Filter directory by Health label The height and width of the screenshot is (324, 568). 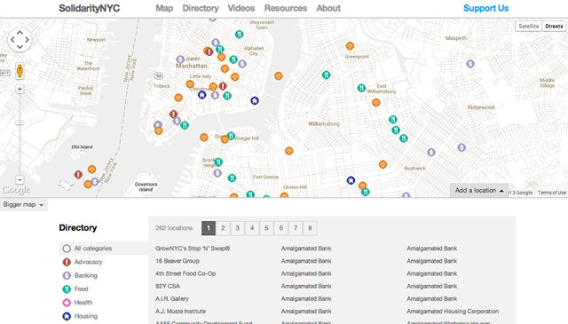pyautogui.click(x=83, y=303)
